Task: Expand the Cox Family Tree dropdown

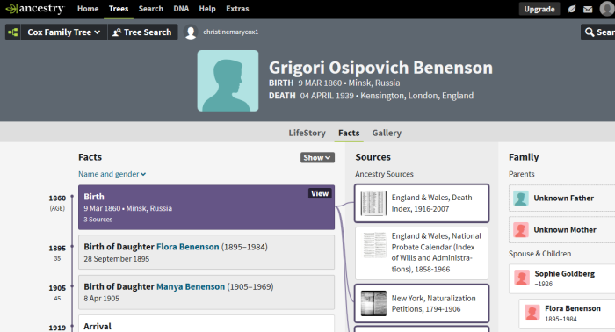Action: 63,32
